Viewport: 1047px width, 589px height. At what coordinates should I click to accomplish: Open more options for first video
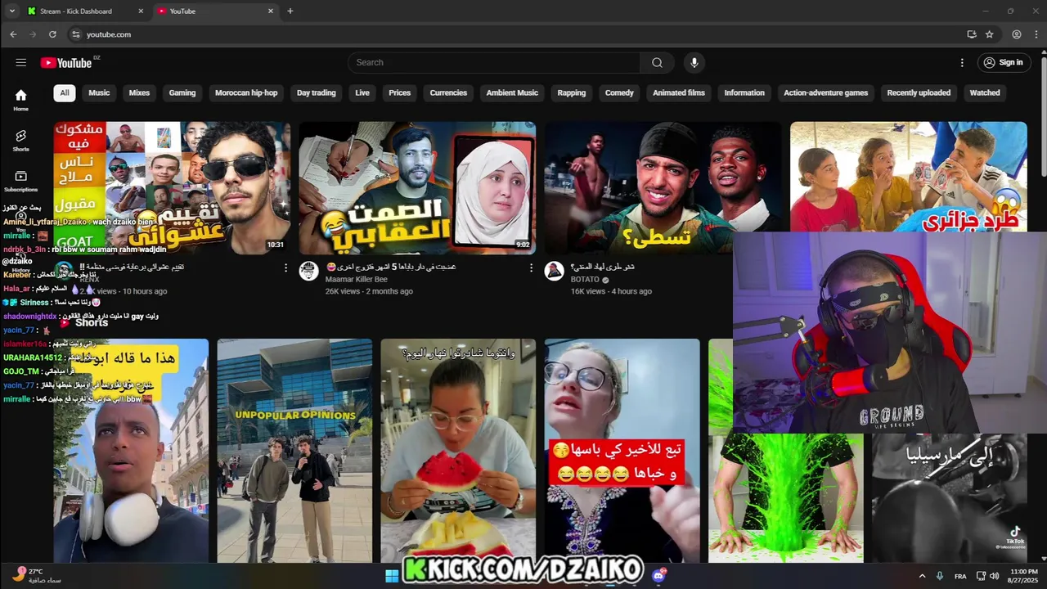pos(285,268)
